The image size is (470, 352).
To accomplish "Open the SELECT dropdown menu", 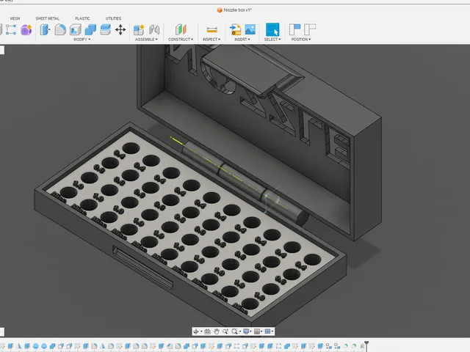I will pos(272,40).
